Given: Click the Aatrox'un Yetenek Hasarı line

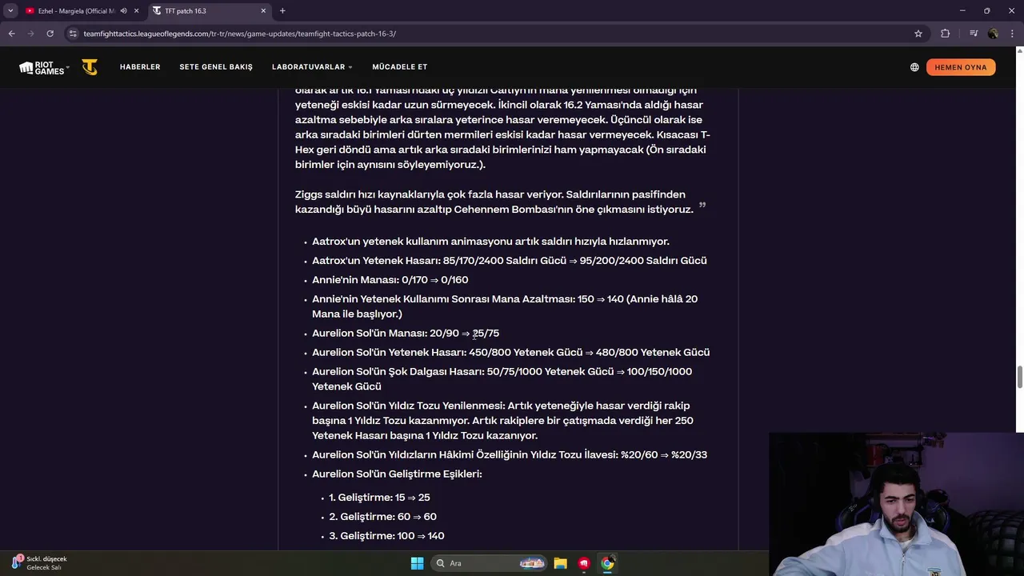Looking at the screenshot, I should coord(510,261).
